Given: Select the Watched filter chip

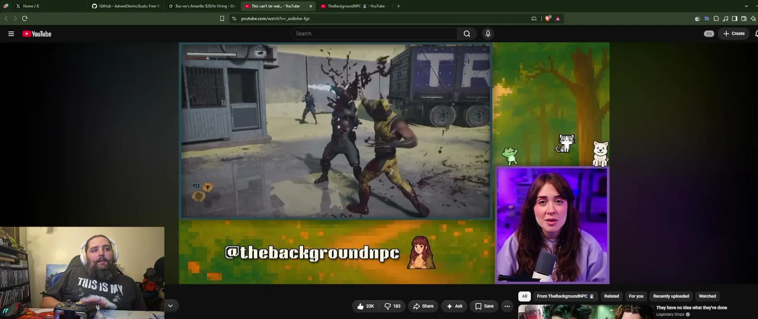Looking at the screenshot, I should coord(707,296).
